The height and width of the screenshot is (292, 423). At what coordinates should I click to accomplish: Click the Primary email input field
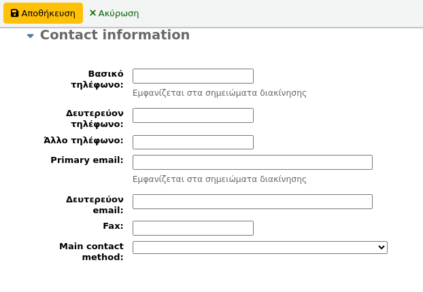click(252, 162)
